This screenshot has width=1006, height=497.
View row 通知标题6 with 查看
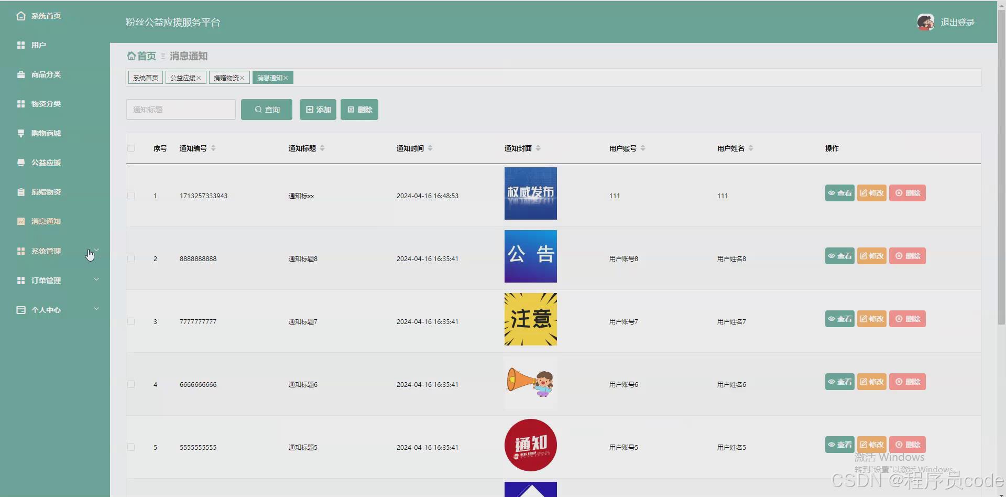[840, 382]
